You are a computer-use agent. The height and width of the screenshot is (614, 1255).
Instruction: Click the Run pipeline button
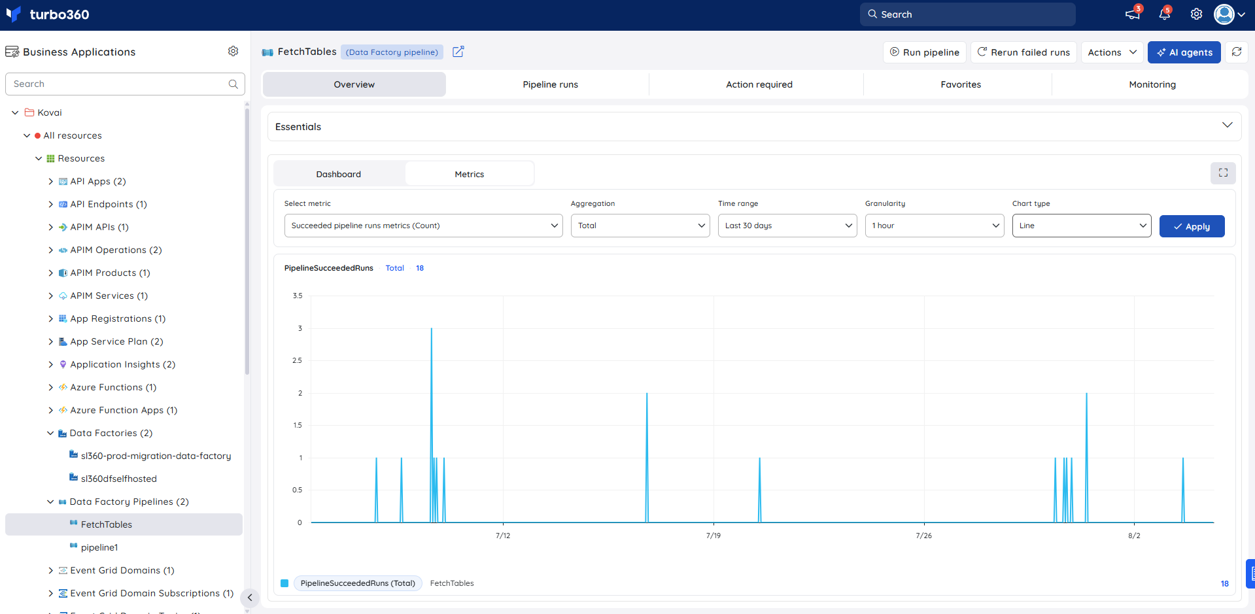925,52
